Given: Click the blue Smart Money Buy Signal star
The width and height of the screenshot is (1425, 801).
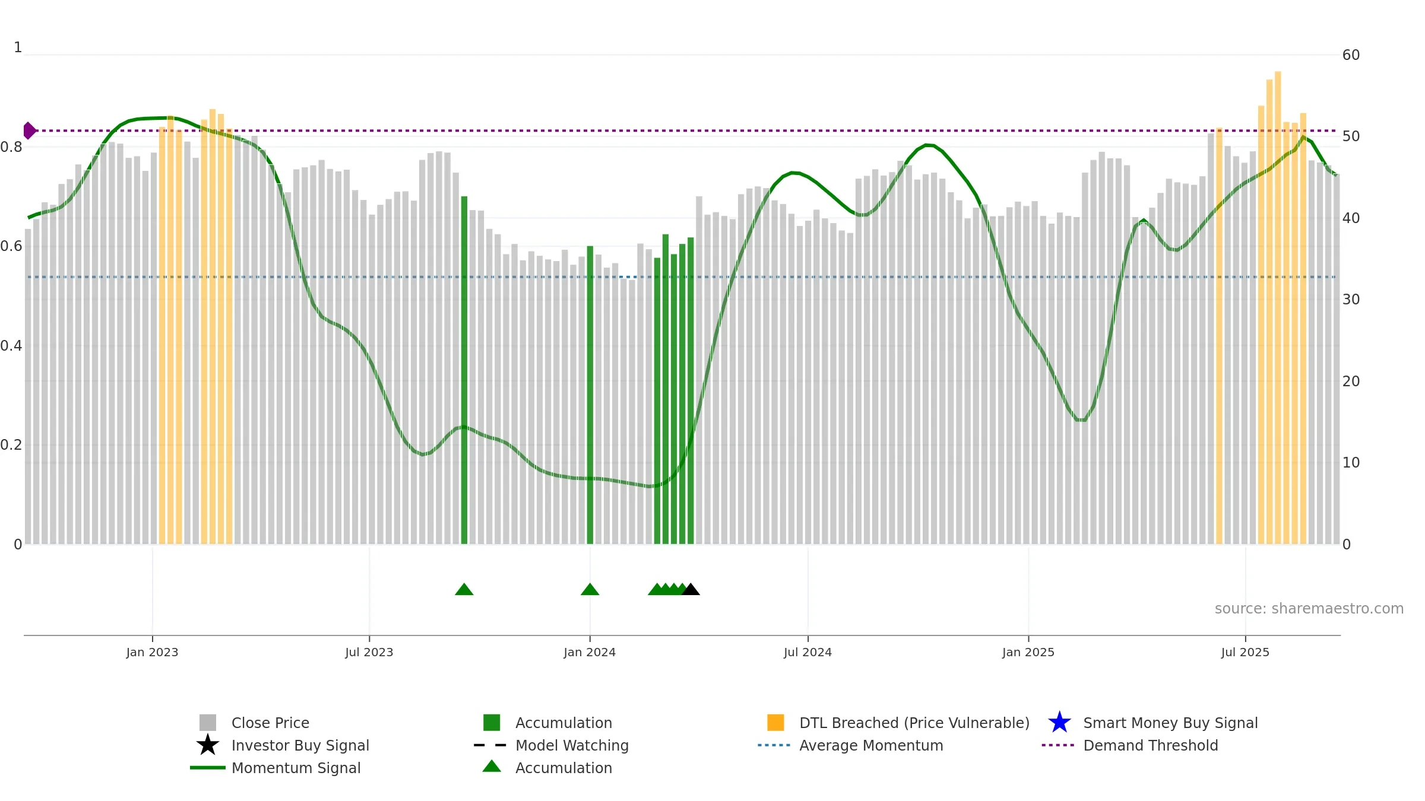Looking at the screenshot, I should tap(1059, 722).
